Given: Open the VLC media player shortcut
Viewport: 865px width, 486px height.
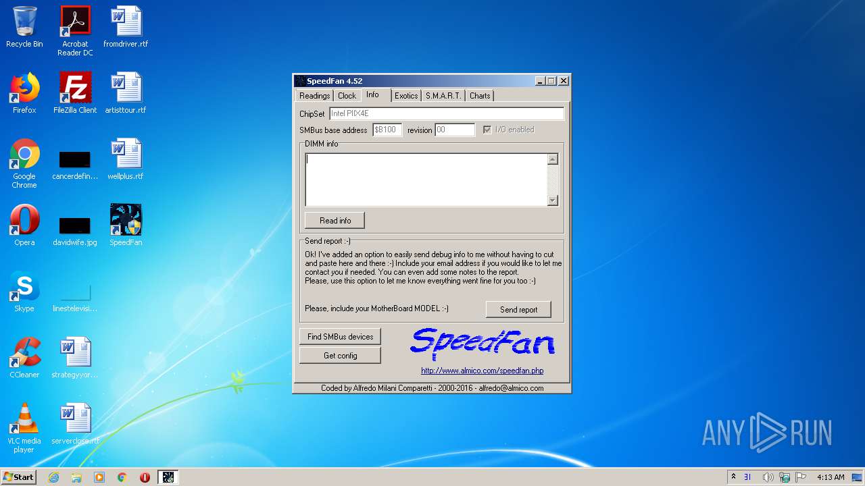Looking at the screenshot, I should click(x=24, y=428).
